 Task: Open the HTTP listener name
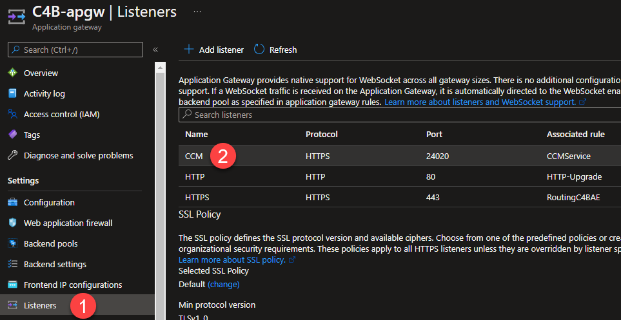(195, 177)
